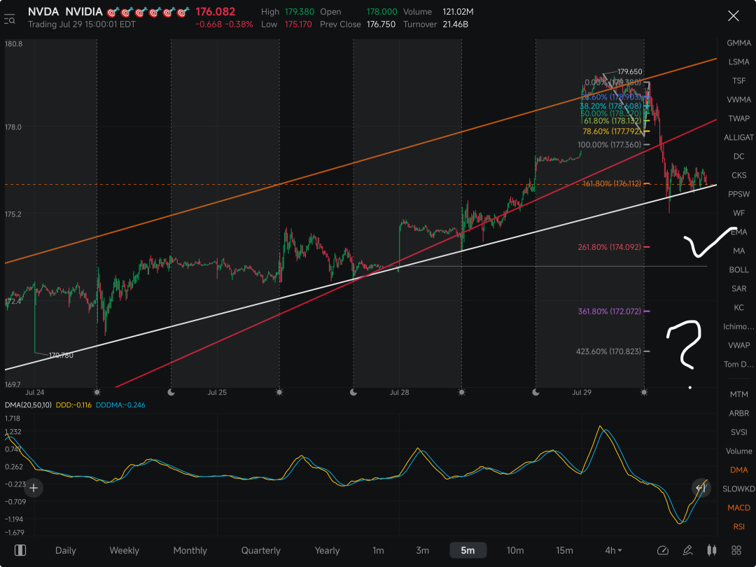Tap the plus button in the DMA pane

[x=34, y=488]
